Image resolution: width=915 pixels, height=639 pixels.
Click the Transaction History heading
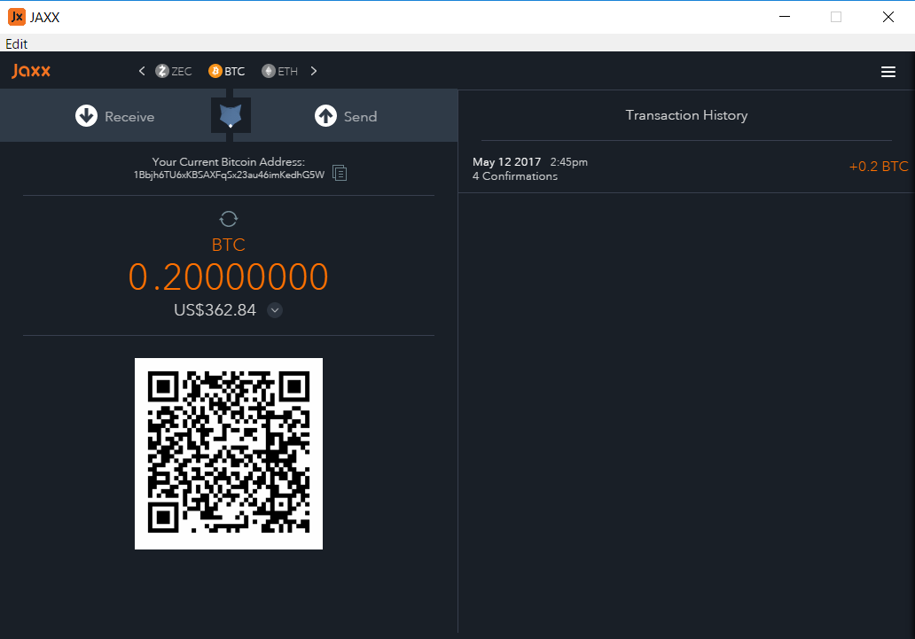[686, 115]
